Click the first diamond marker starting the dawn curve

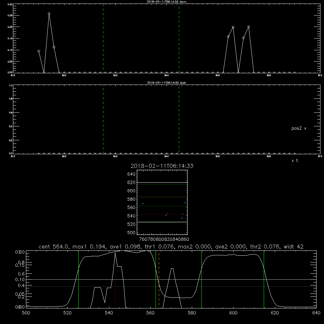(39, 51)
